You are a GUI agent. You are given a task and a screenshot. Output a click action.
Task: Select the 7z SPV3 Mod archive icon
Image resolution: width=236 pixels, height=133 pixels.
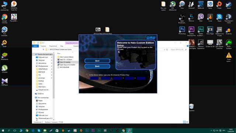tap(98, 31)
